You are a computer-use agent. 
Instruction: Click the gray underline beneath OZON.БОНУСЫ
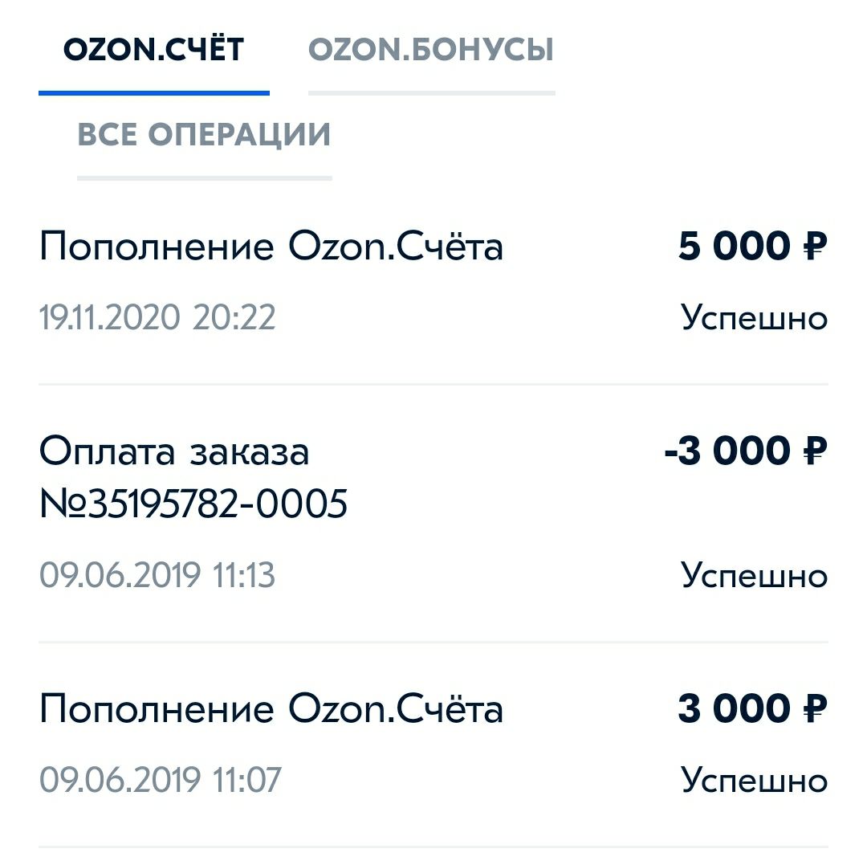pos(431,93)
